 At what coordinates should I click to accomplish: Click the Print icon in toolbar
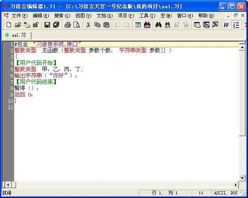tap(67, 25)
